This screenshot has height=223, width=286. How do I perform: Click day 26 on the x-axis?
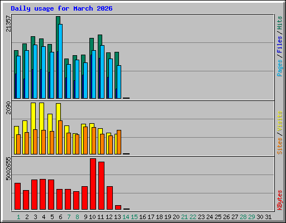click(x=226, y=217)
